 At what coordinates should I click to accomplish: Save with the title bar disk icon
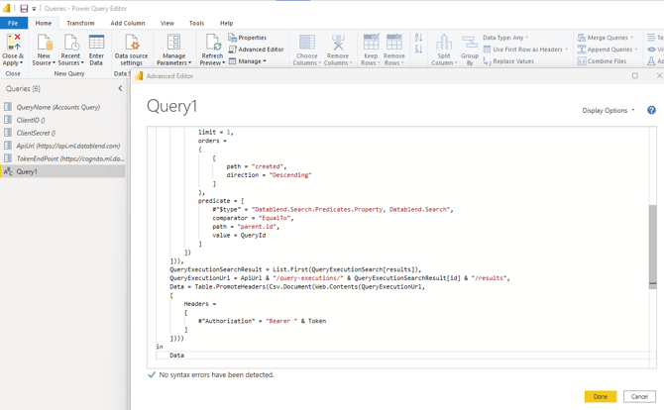[x=24, y=9]
